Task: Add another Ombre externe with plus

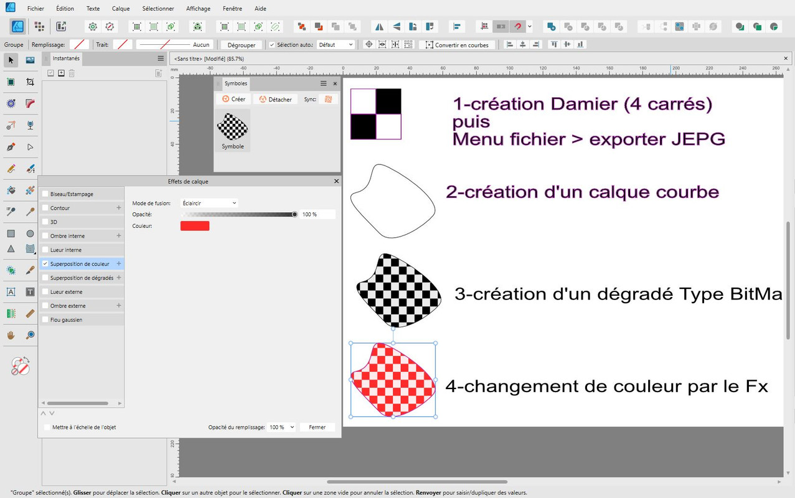Action: coord(119,306)
